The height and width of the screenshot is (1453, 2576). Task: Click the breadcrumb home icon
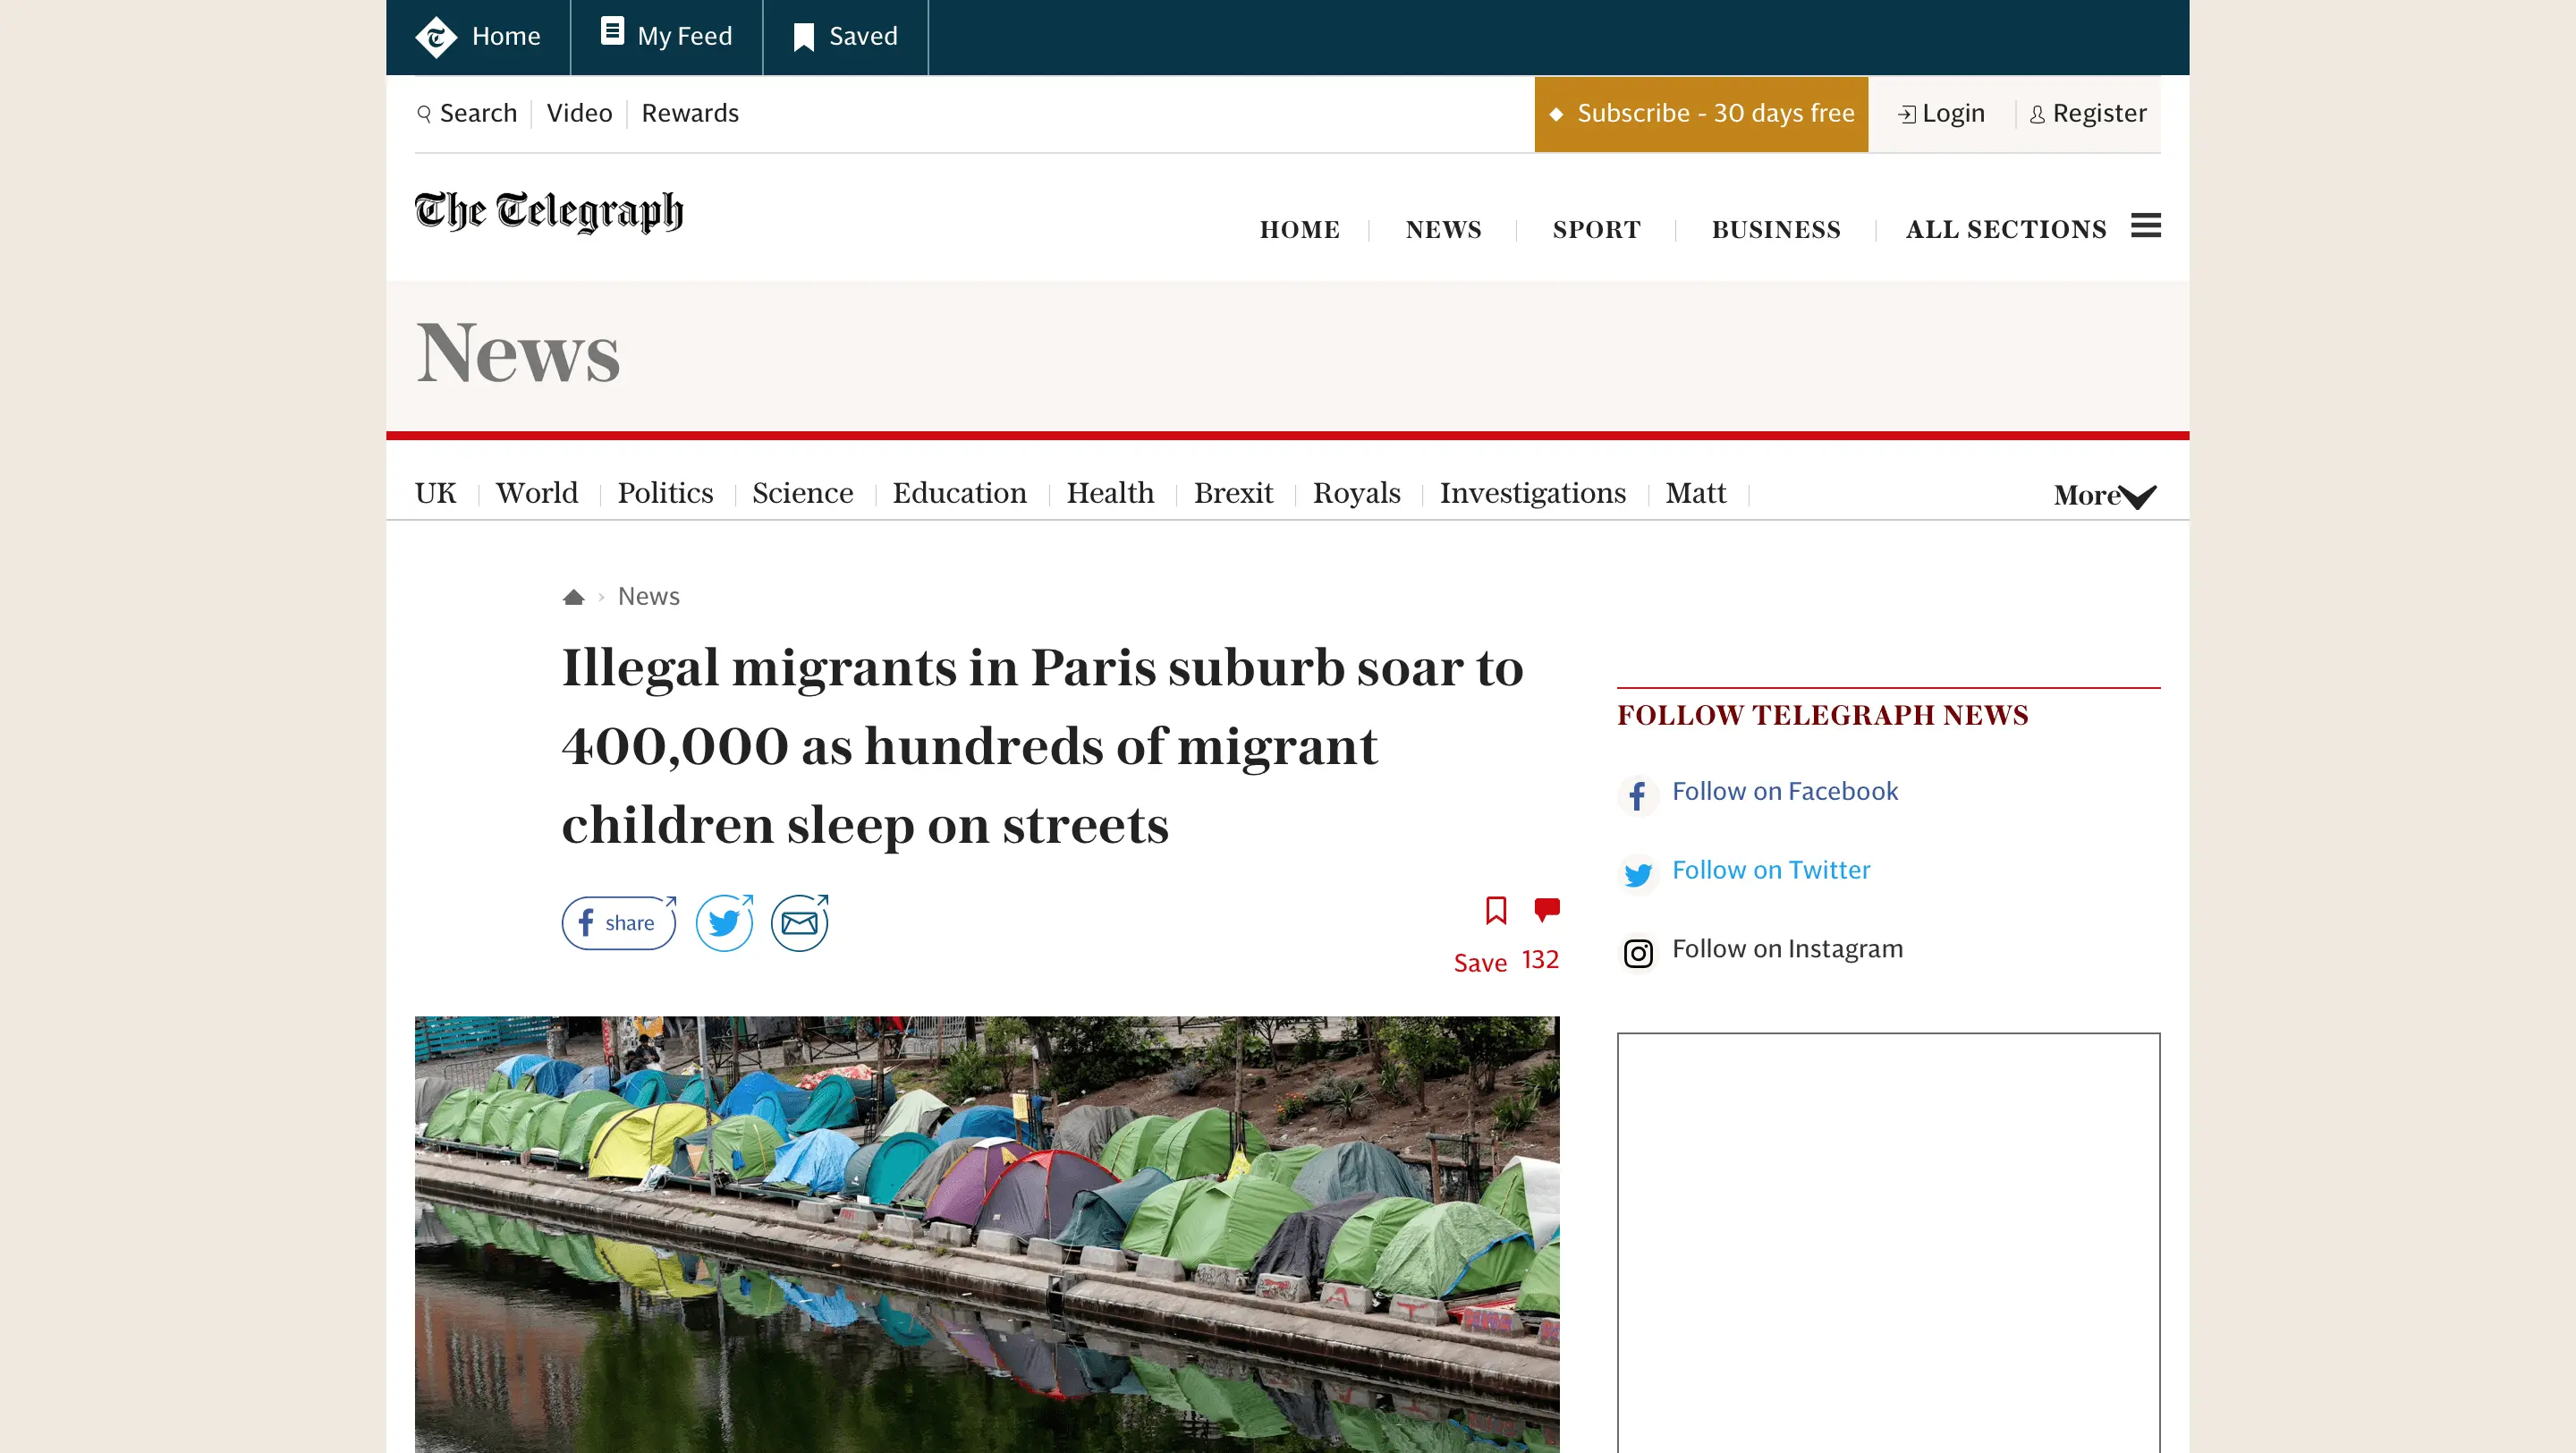[x=573, y=597]
